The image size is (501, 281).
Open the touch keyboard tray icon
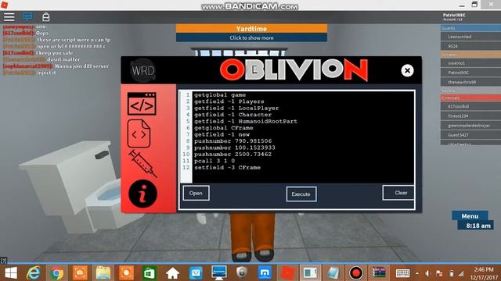click(x=402, y=273)
